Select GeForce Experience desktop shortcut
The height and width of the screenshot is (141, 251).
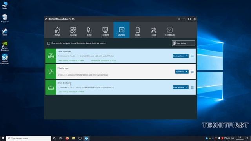click(5, 46)
